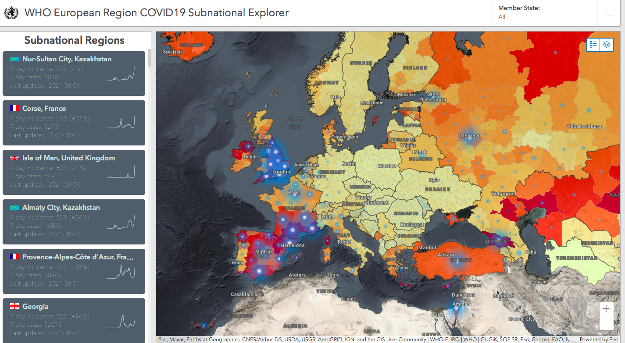Zoom in on the map
The image size is (625, 343).
pos(606,309)
